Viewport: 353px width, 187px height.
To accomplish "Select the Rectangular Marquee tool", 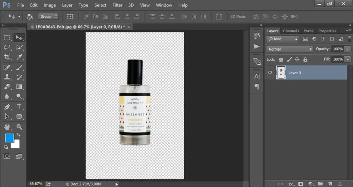I will 7,38.
